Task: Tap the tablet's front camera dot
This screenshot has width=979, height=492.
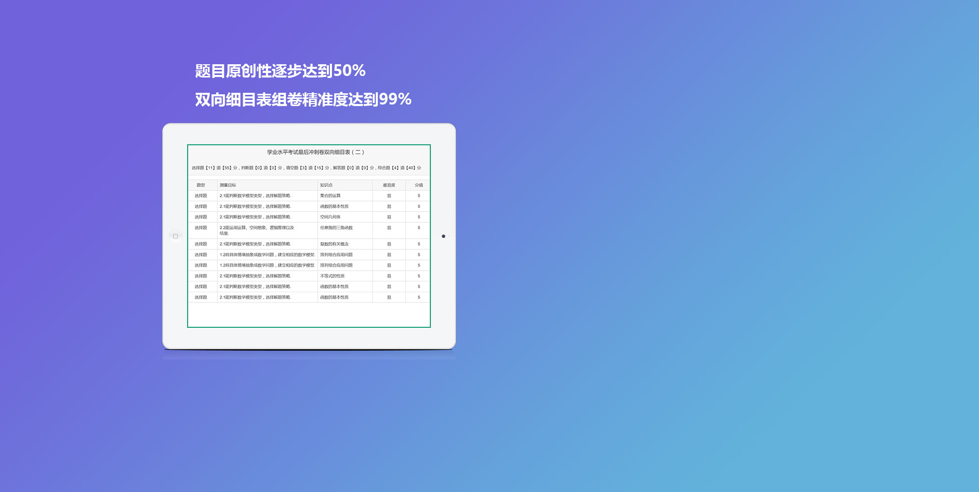Action: click(443, 236)
